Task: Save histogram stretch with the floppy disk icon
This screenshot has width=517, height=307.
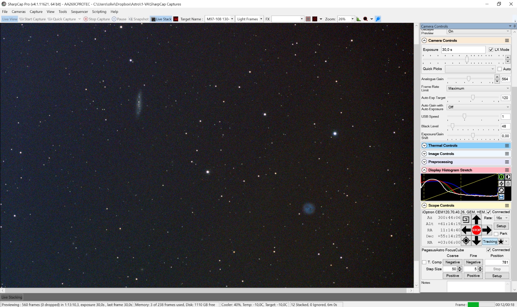Action: pos(501,197)
